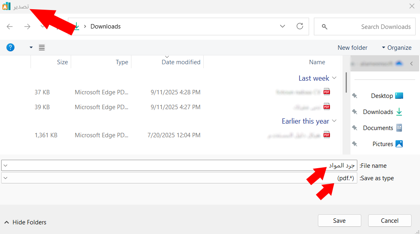
Task: Collapse the Earlier this year group
Action: (x=334, y=121)
